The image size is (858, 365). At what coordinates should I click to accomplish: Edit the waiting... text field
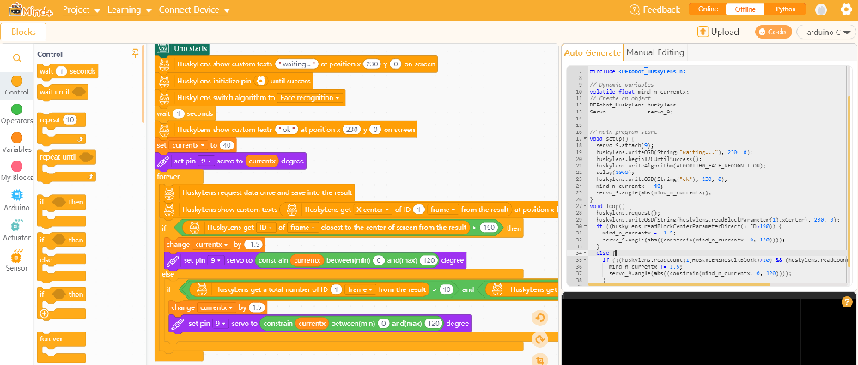point(296,64)
